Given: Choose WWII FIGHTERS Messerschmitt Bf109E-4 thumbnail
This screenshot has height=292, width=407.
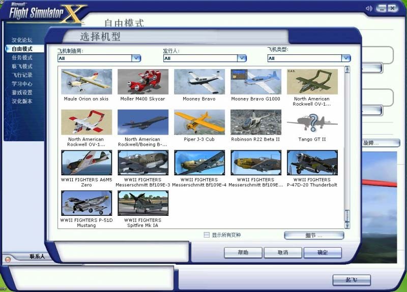Looking at the screenshot, I should [199, 163].
